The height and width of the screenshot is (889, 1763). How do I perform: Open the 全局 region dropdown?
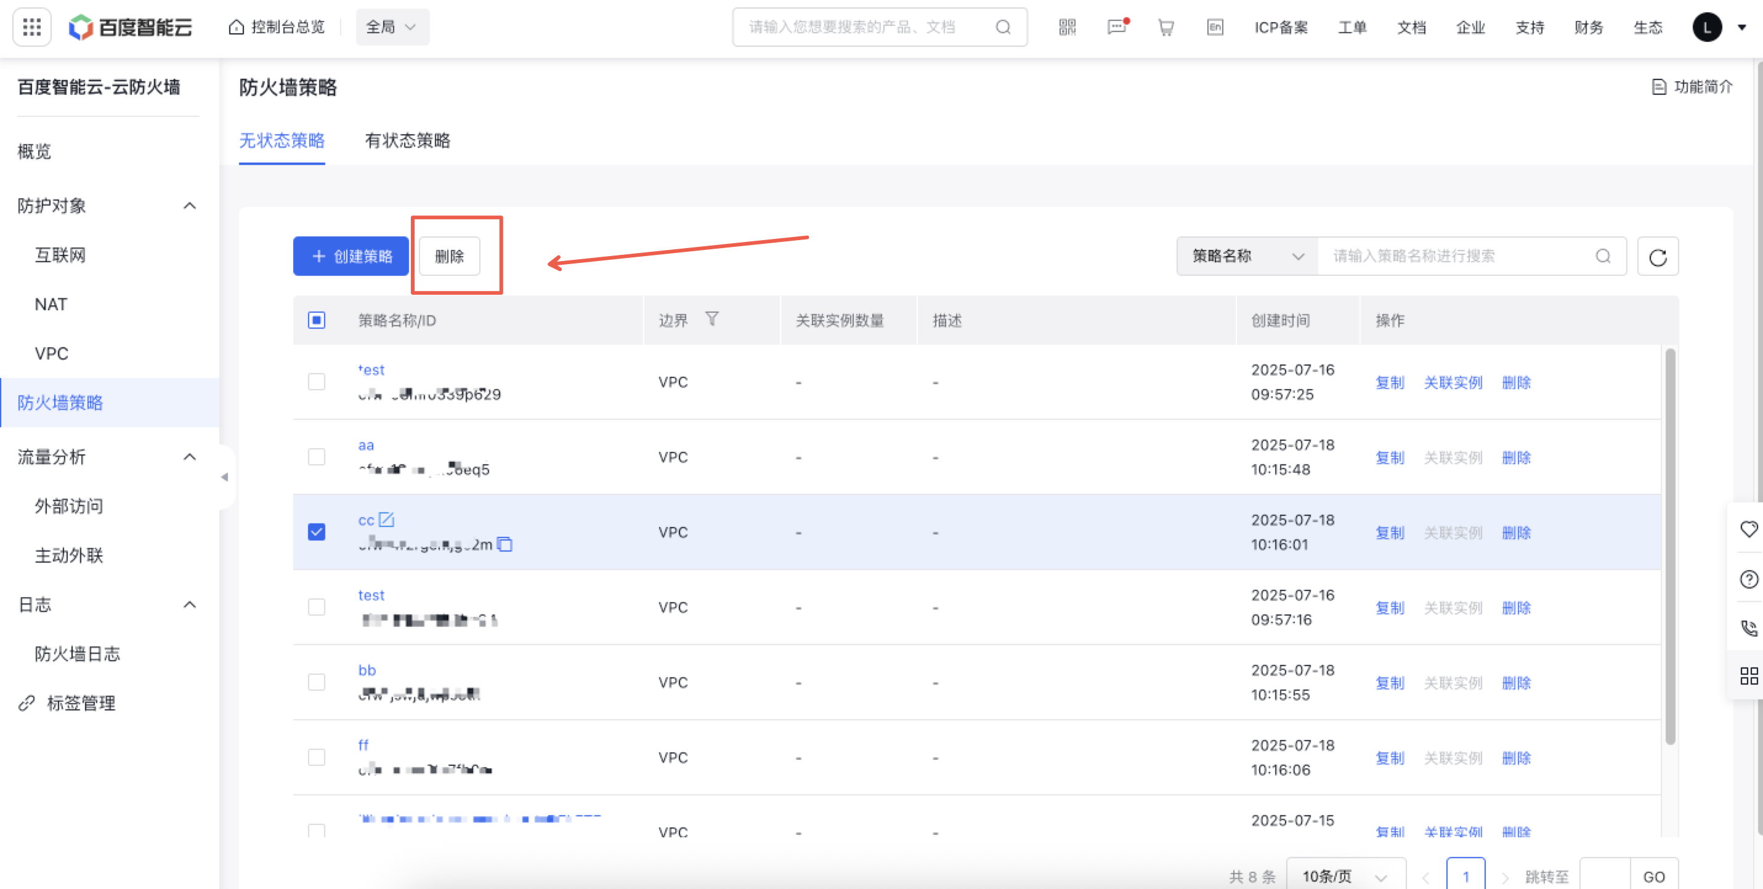click(392, 27)
